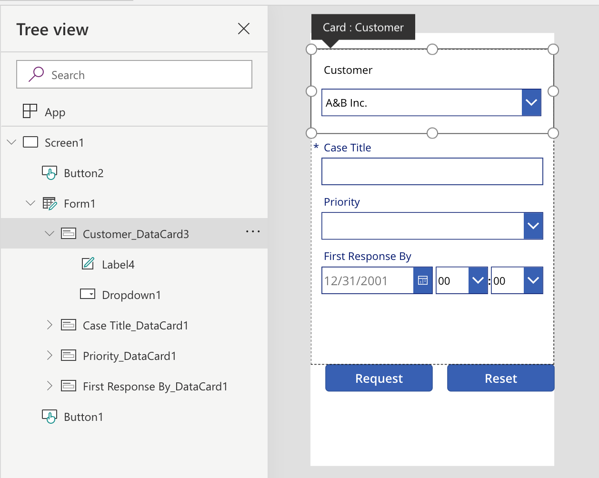The height and width of the screenshot is (478, 599).
Task: Open the Priority dropdown on the form
Action: [x=533, y=226]
